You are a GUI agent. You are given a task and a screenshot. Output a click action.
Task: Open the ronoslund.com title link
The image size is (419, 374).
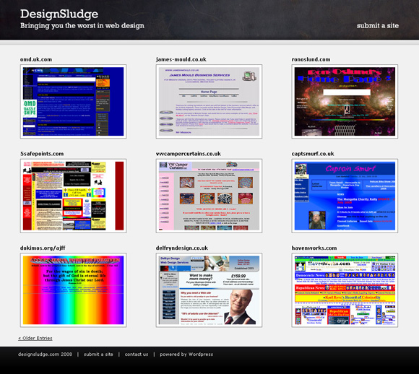(311, 59)
